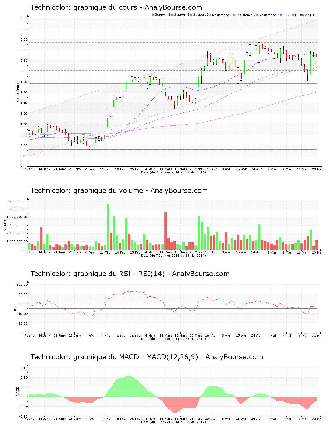This screenshot has height=430, width=332.
Task: Select the MM100 legend label
Action: (313, 15)
